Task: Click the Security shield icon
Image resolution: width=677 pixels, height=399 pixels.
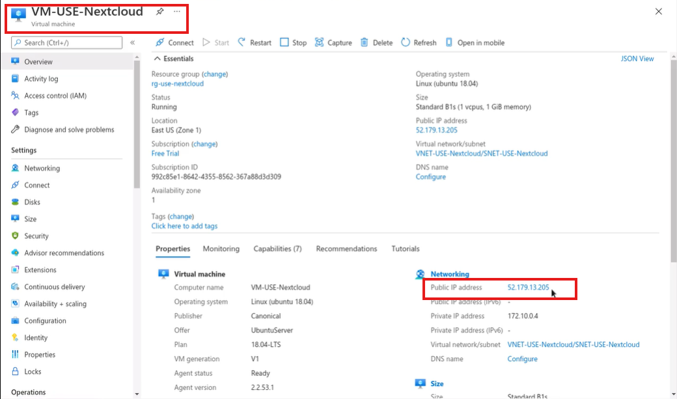Action: click(15, 236)
